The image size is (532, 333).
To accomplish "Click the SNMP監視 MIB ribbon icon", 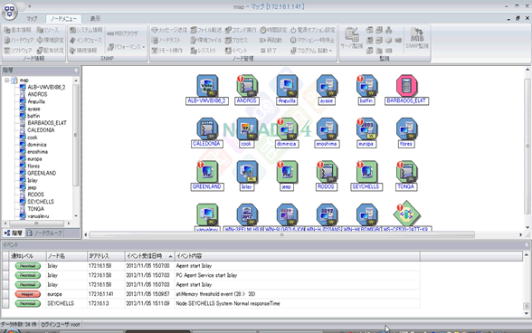I will tap(417, 38).
